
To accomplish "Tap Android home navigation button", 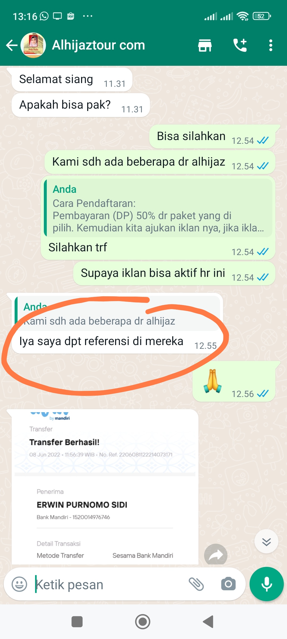I will coord(143,622).
